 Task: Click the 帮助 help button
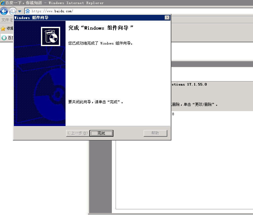(x=155, y=133)
